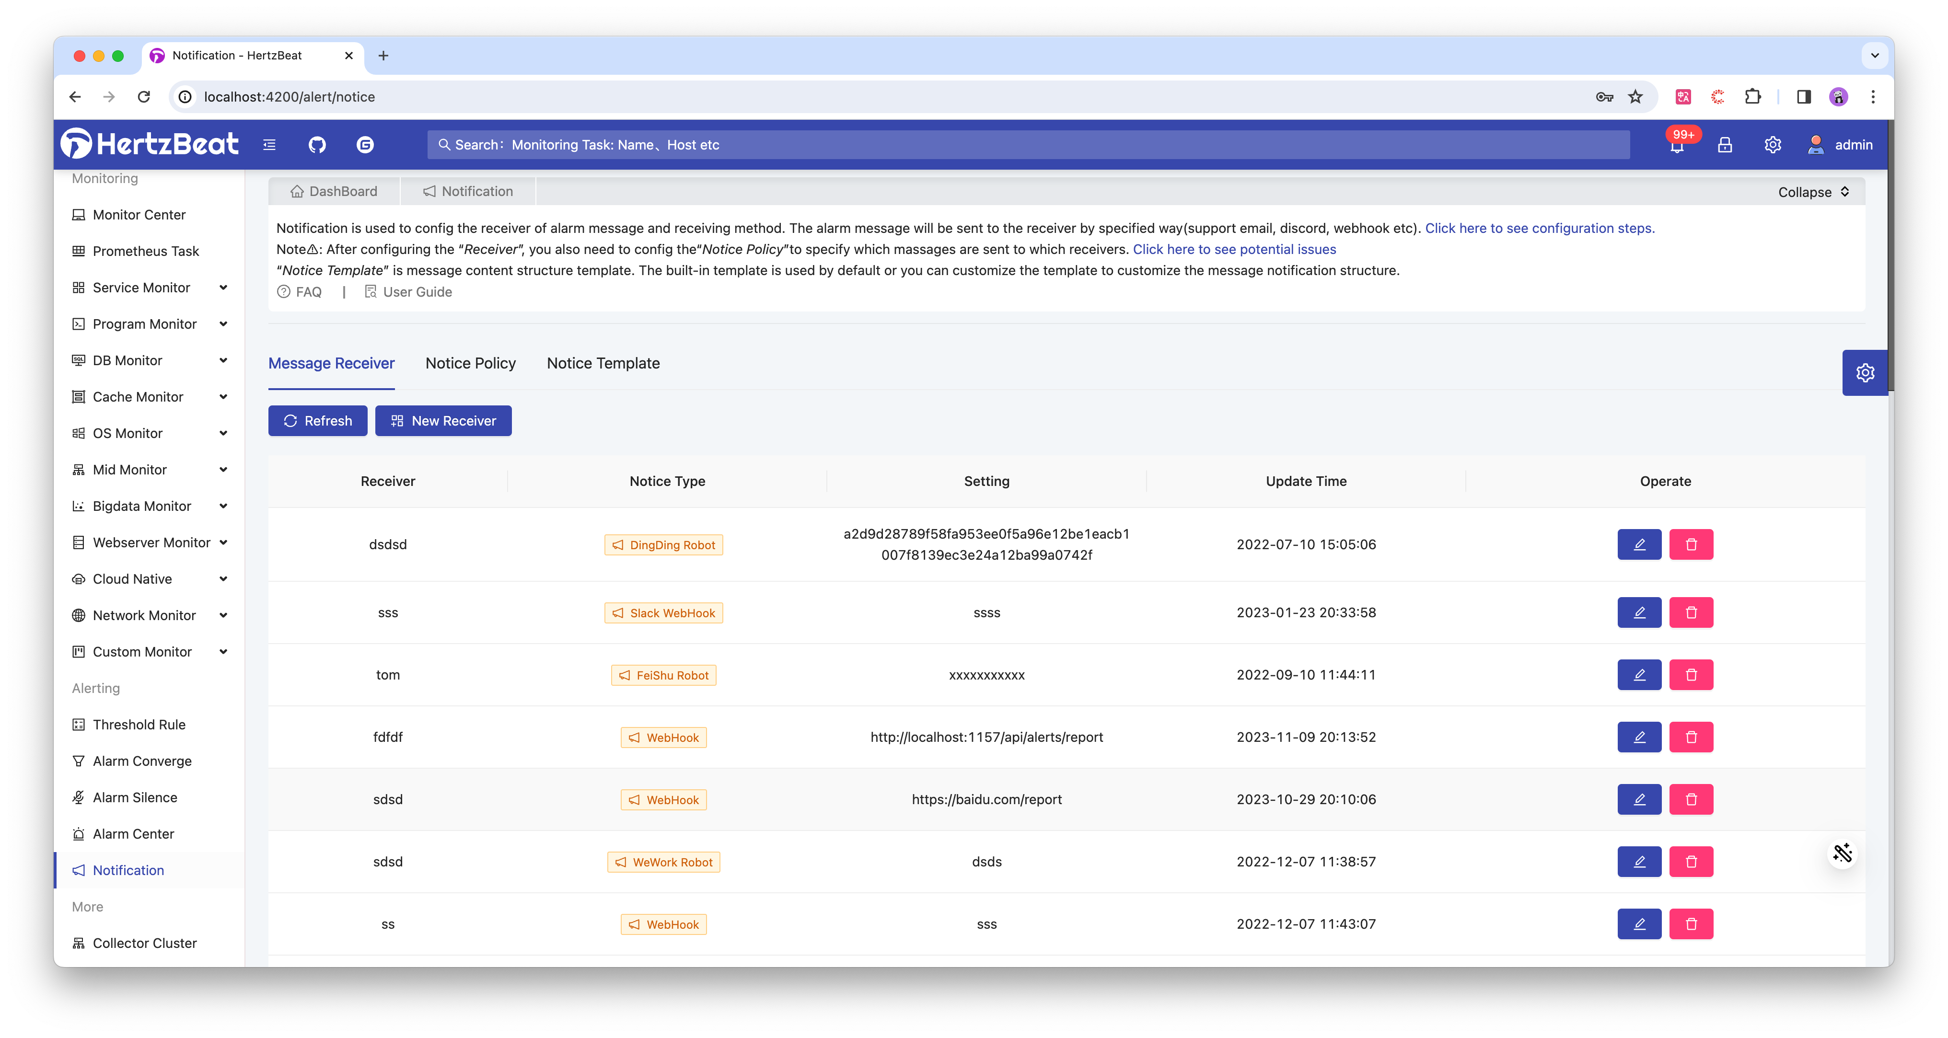Viewport: 1948px width, 1038px height.
Task: Click the New Receiver button
Action: (443, 421)
